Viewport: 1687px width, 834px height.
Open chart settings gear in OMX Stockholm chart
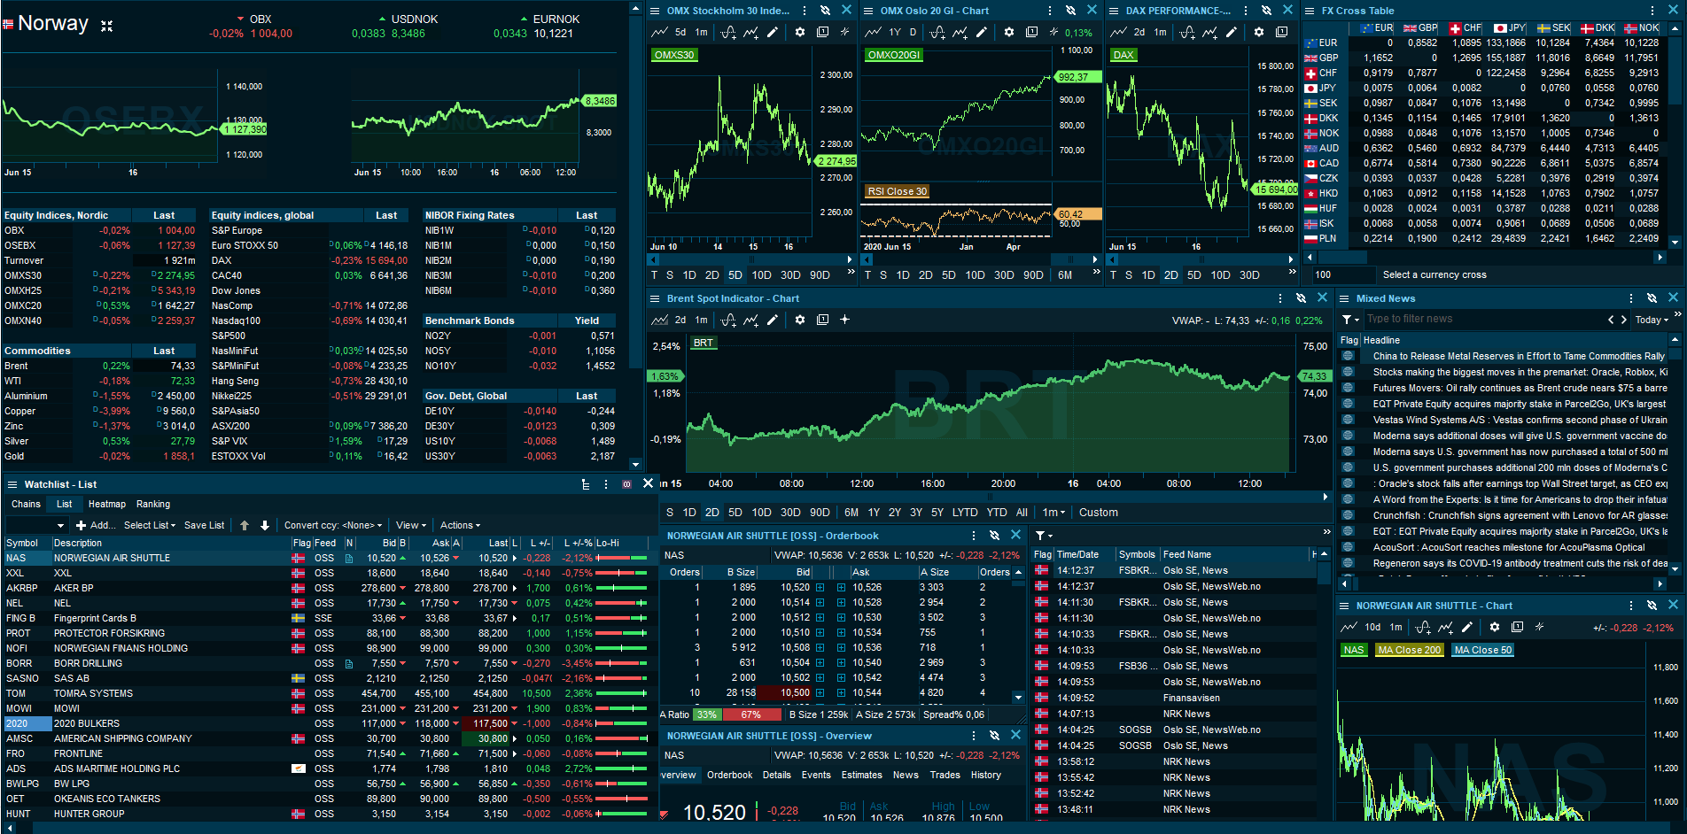pos(800,32)
